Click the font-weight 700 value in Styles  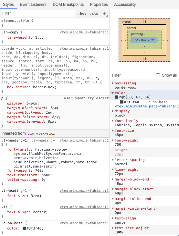coord(38,170)
